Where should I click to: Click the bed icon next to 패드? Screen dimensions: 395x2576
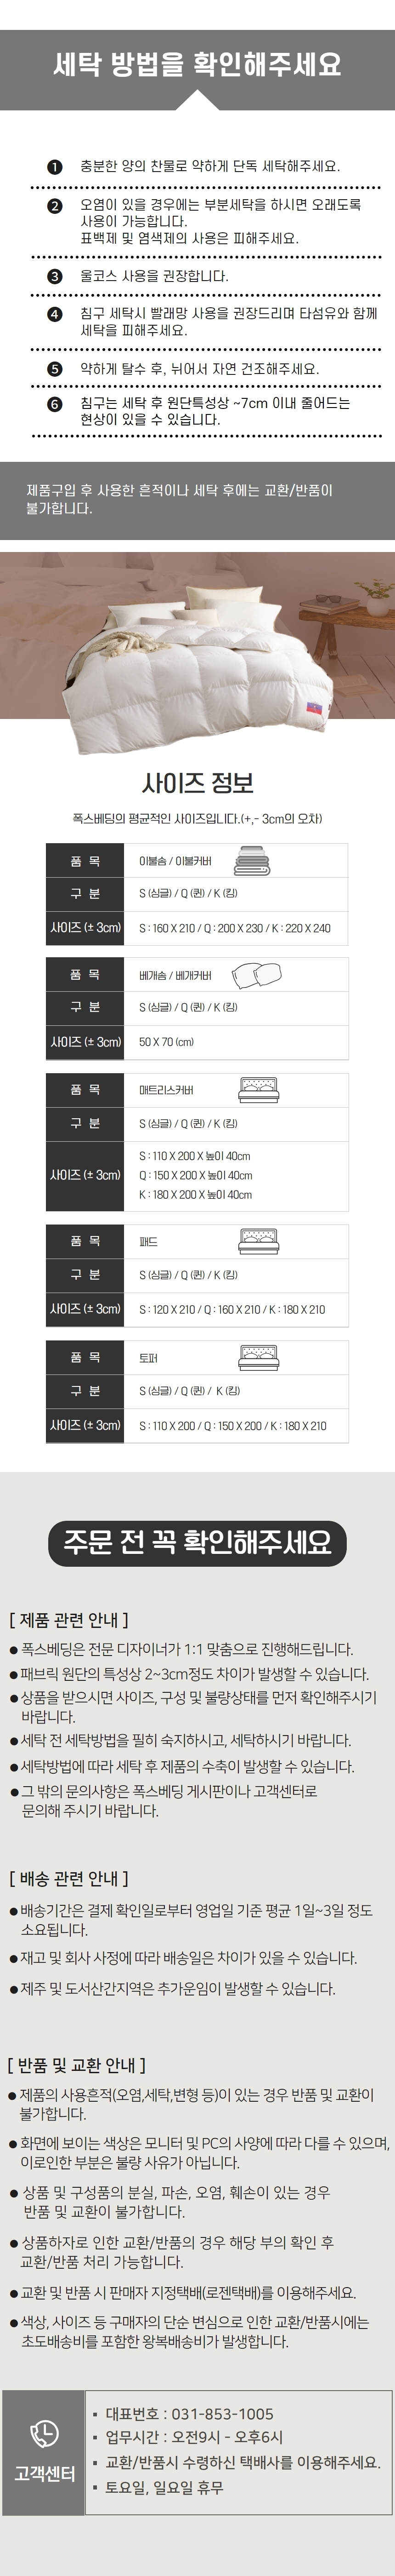click(260, 1241)
